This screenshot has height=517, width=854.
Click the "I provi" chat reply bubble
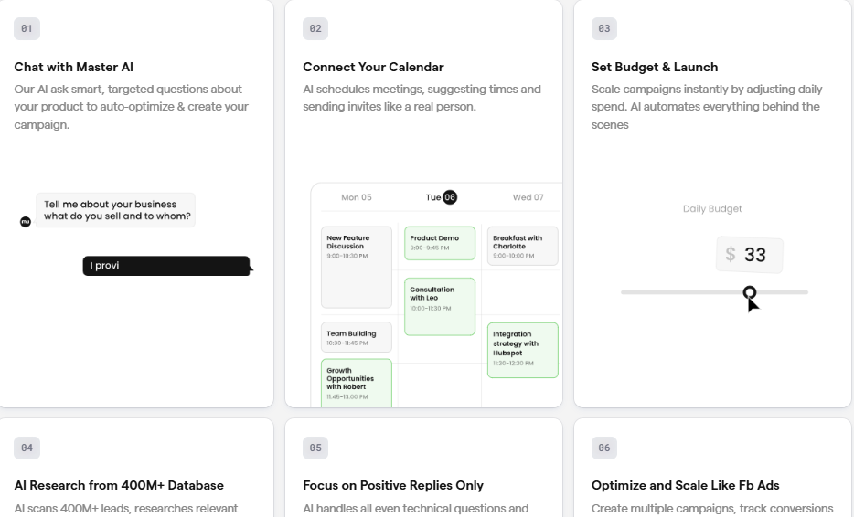click(166, 266)
